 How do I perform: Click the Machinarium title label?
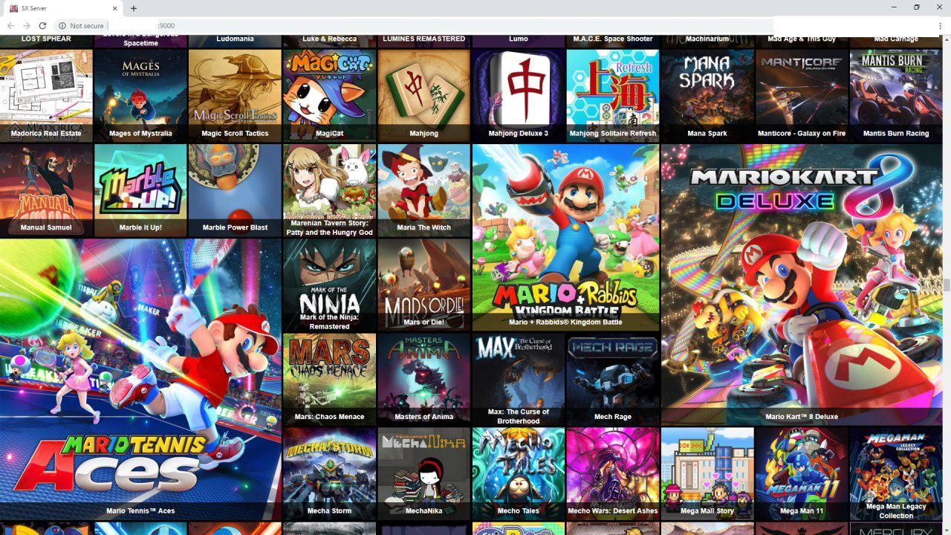point(707,39)
